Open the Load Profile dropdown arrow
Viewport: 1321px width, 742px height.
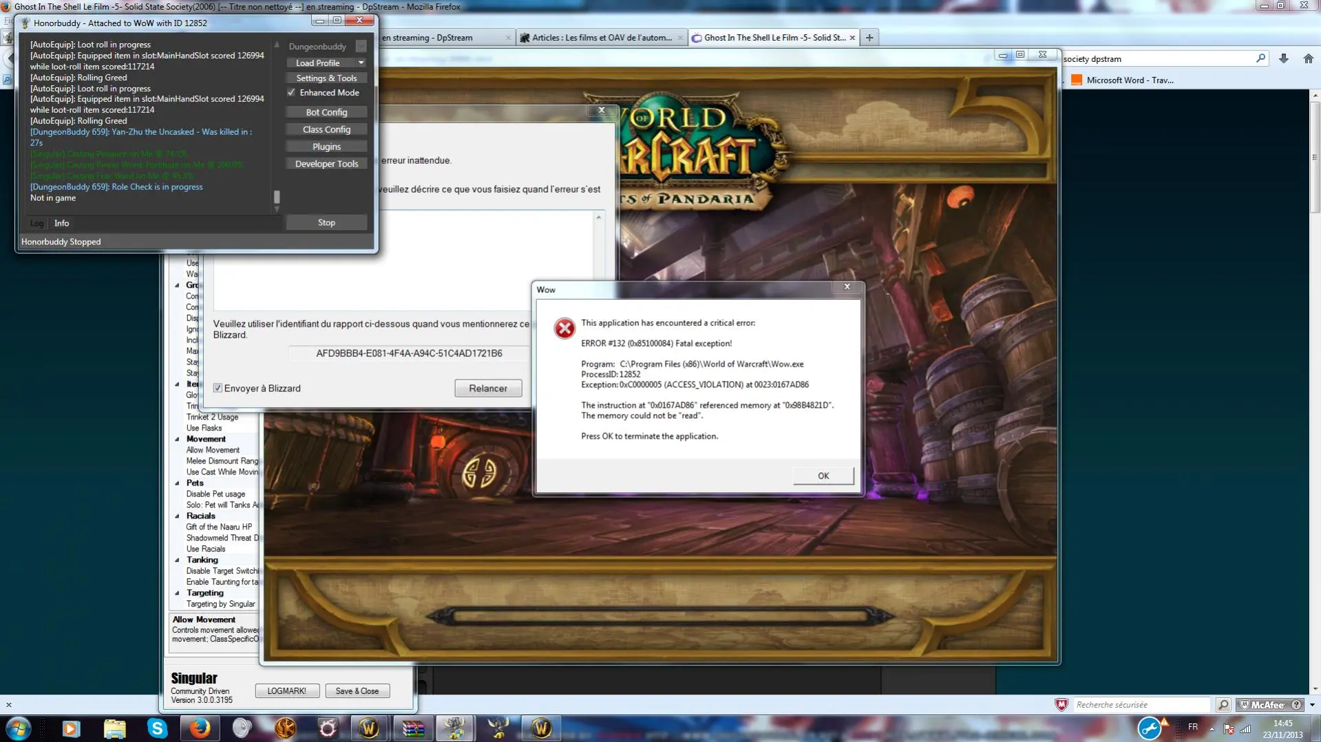[x=361, y=63]
